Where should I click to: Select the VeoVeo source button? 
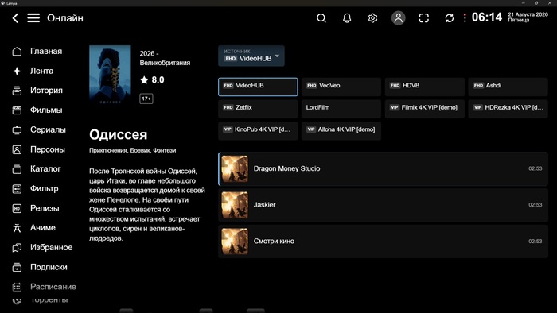pos(341,87)
